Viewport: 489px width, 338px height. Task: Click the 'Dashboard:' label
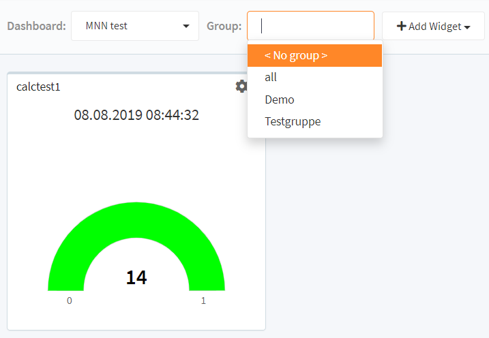(x=37, y=26)
